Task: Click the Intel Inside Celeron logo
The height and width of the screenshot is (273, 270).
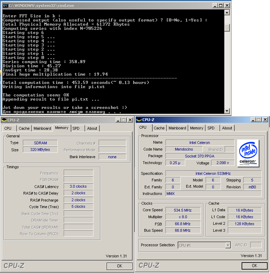Action: (x=248, y=153)
